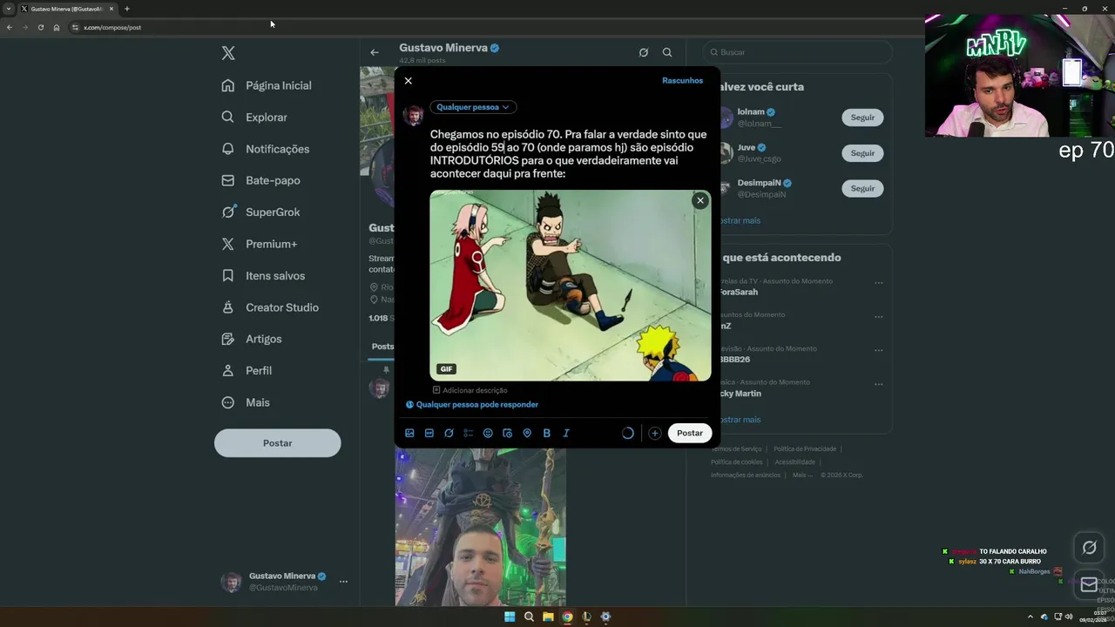Open more options for BBB26 trend
Viewport: 1115px width, 627px height.
point(878,350)
